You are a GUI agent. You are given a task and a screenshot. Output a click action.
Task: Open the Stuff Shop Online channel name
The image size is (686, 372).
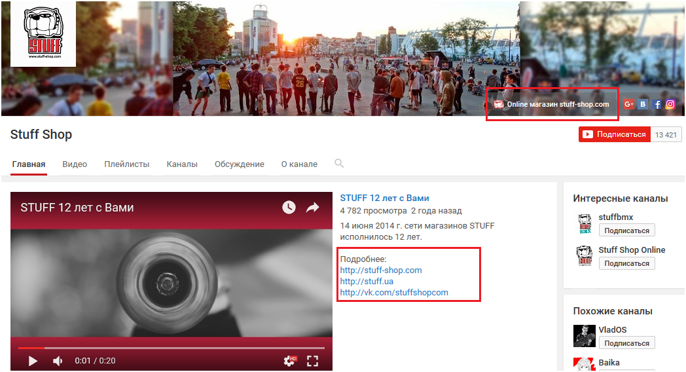tap(632, 250)
